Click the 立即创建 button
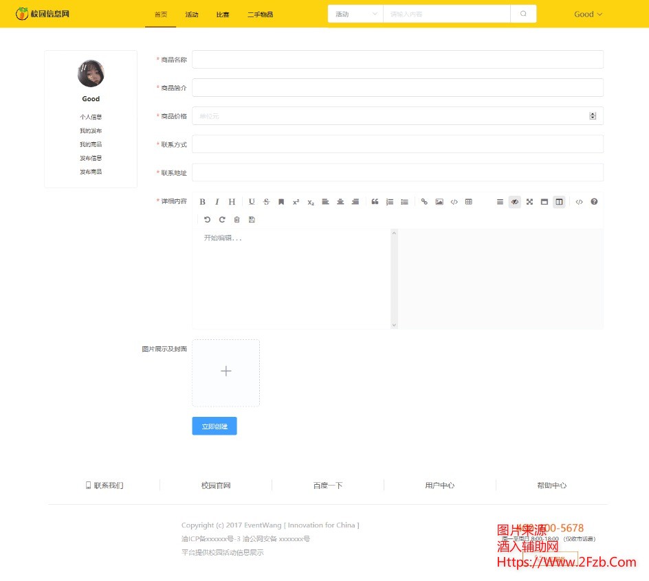 pos(214,426)
